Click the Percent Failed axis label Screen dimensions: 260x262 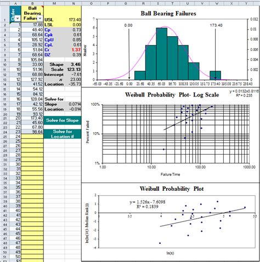click(x=88, y=132)
